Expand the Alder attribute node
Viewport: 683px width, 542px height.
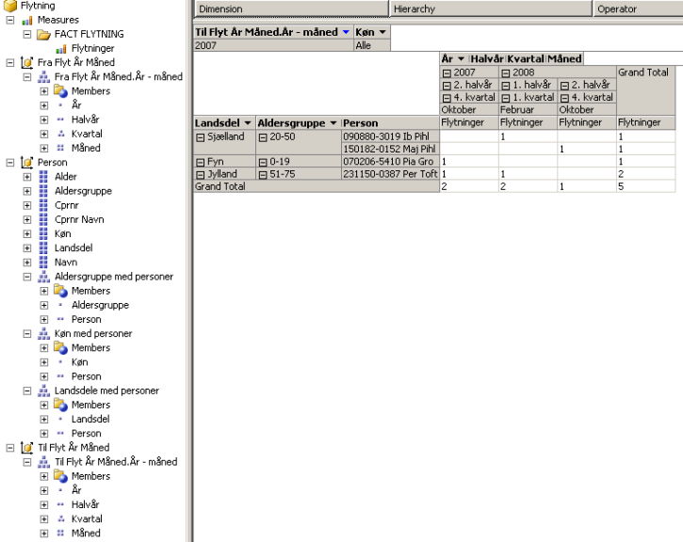point(27,177)
